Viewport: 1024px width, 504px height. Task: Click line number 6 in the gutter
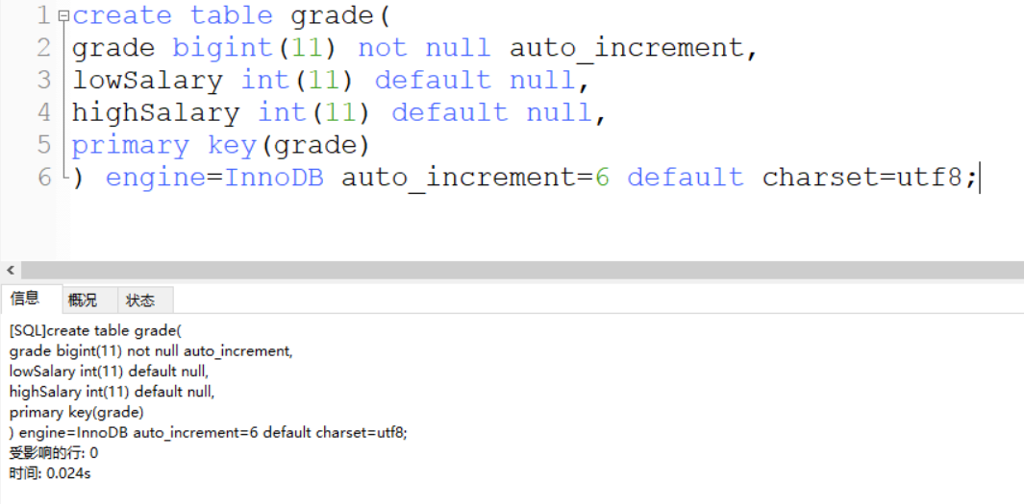44,178
